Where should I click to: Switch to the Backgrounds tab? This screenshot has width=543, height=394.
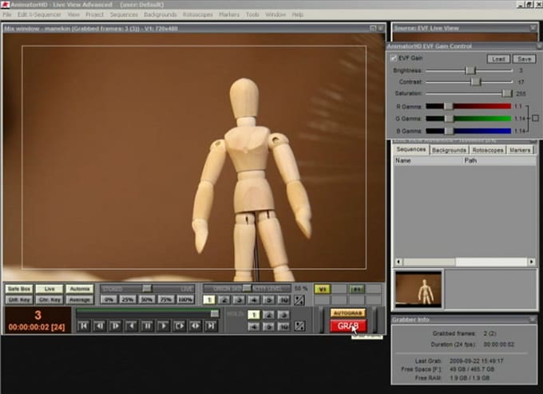449,150
